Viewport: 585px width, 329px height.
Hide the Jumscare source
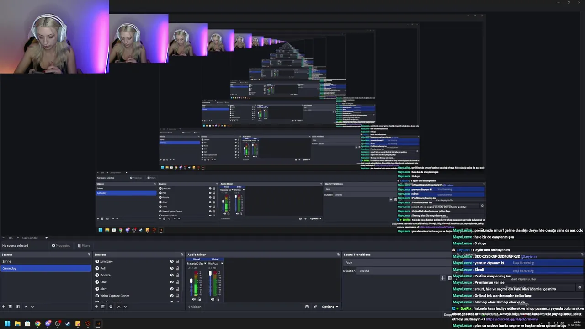pyautogui.click(x=172, y=261)
